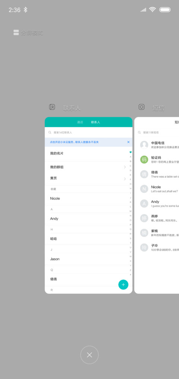Open 倩倩 message thread
This screenshot has width=179, height=379.
pos(157,174)
